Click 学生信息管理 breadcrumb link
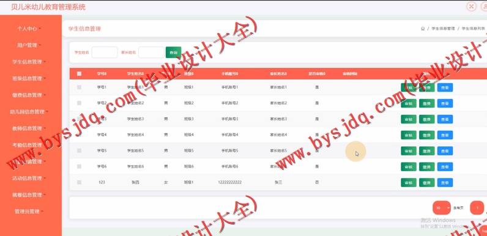The height and width of the screenshot is (236, 487). tap(443, 29)
